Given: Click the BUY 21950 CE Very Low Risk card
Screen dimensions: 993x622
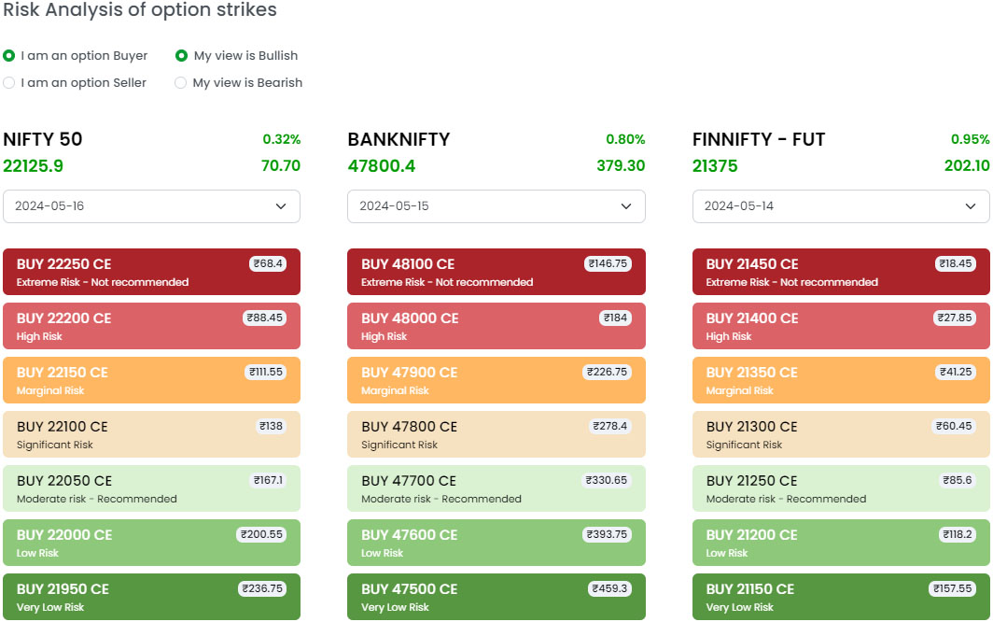Looking at the screenshot, I should coord(151,596).
